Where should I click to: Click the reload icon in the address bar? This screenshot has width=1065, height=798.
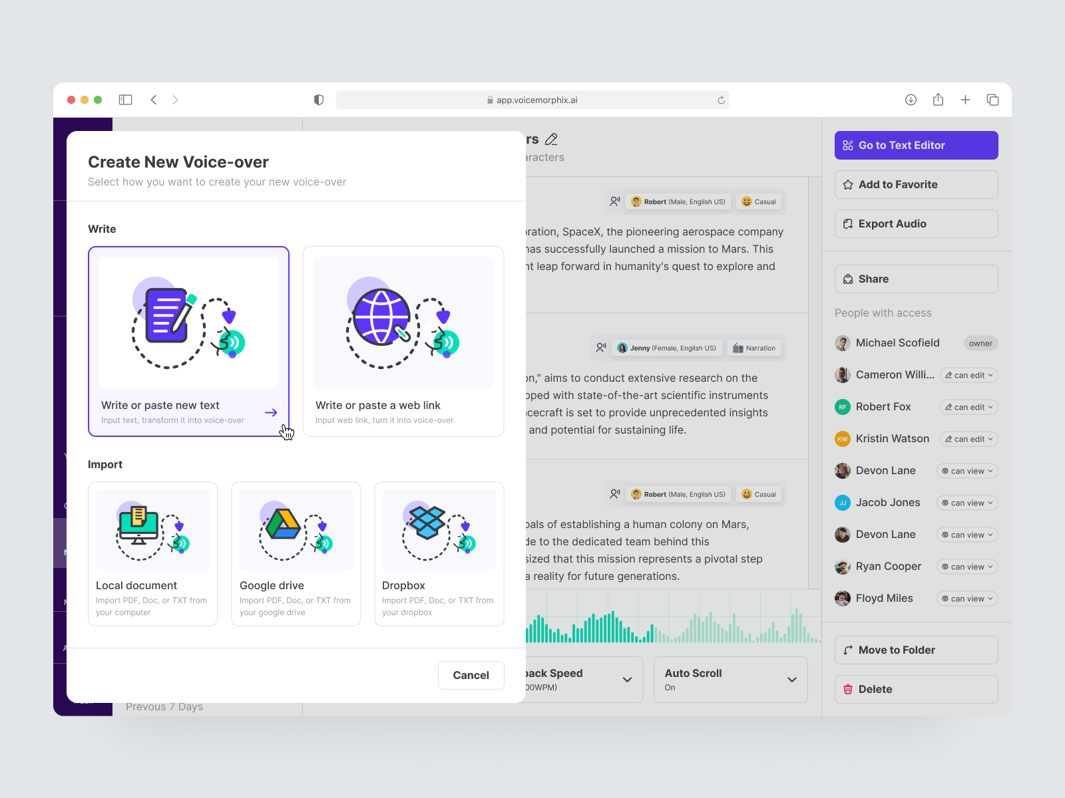[x=721, y=99]
